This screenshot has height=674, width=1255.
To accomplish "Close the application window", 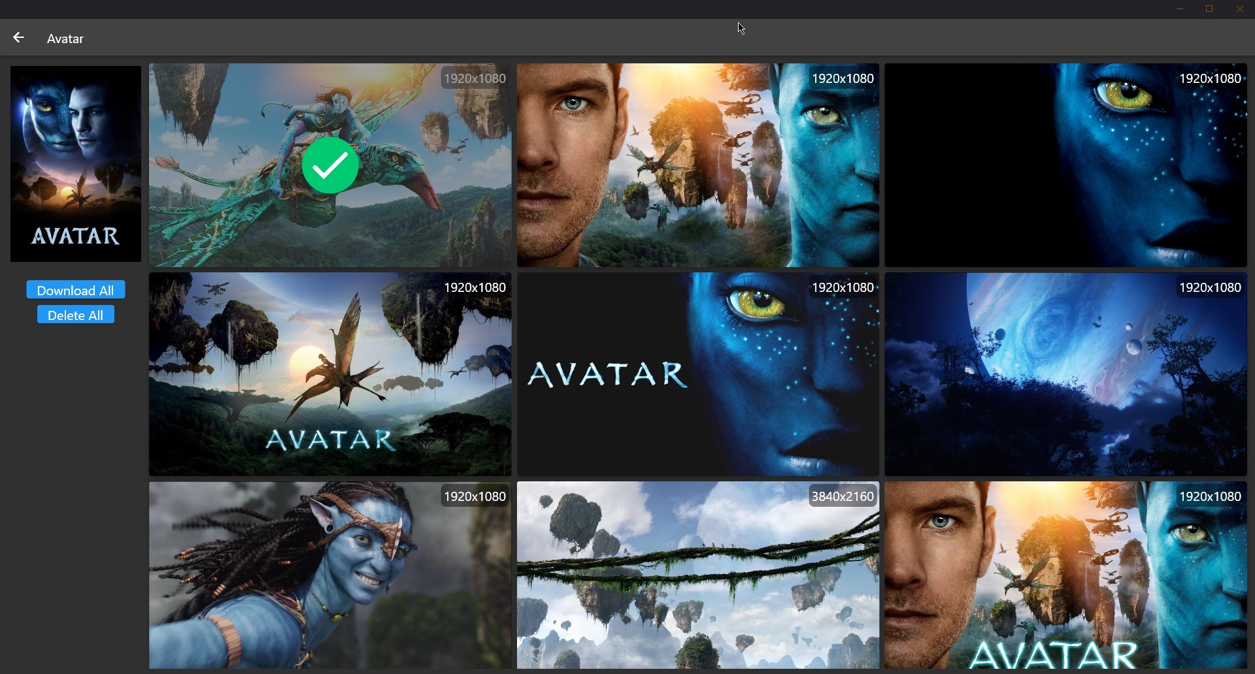I will click(1239, 9).
